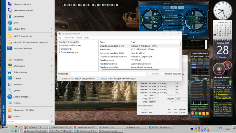236x133 pixels.
Task: Open the Súgó menu in Rendszerinformáció
Action: point(86,38)
